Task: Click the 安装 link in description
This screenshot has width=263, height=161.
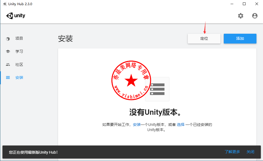Action: (137, 125)
